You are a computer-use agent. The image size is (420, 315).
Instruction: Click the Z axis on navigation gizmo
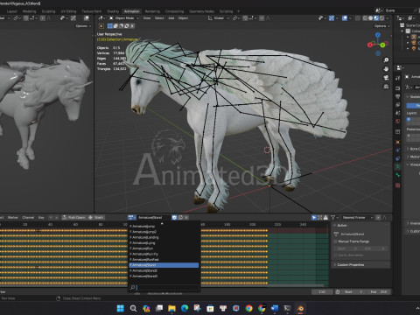coord(378,35)
